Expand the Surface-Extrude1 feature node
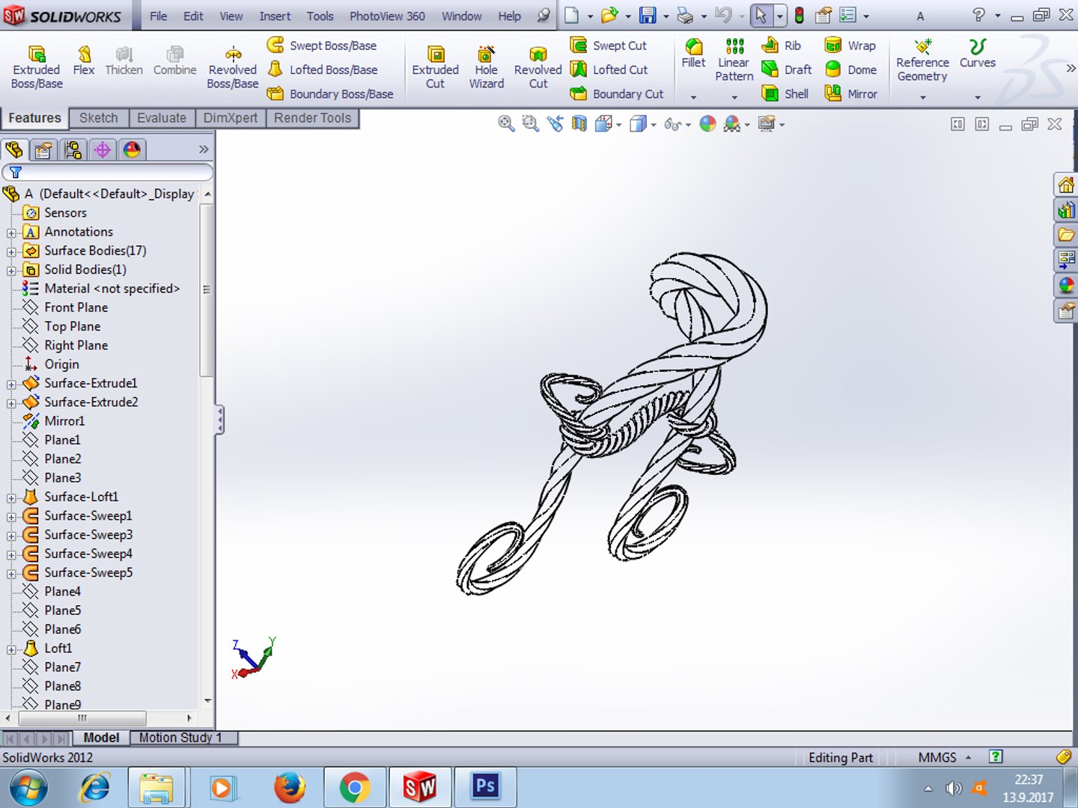 [11, 385]
